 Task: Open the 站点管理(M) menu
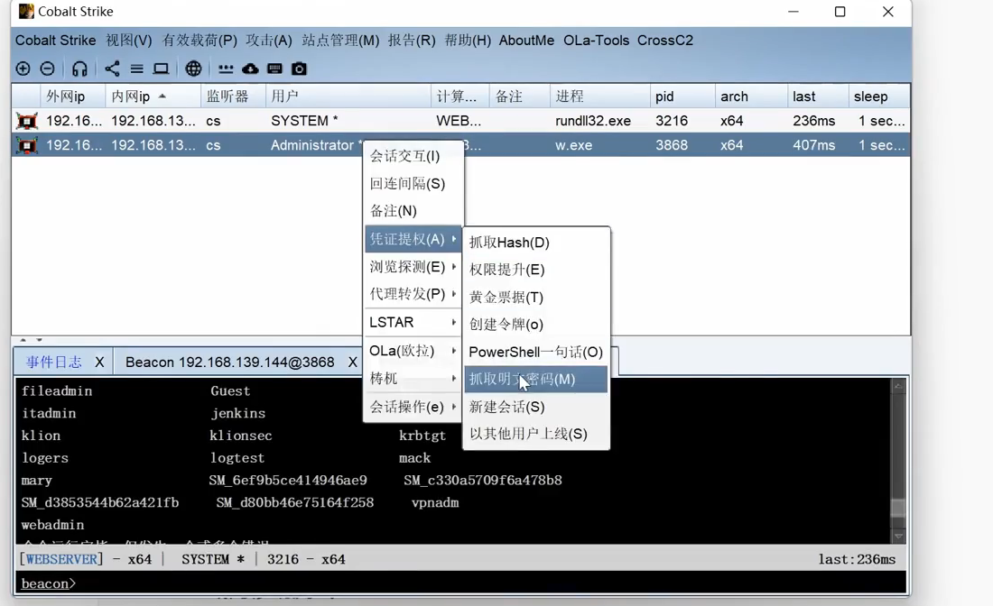pyautogui.click(x=340, y=41)
